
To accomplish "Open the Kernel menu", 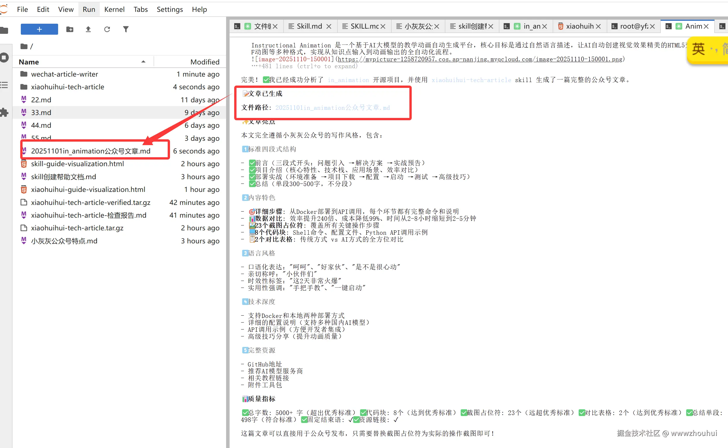I will click(x=114, y=10).
